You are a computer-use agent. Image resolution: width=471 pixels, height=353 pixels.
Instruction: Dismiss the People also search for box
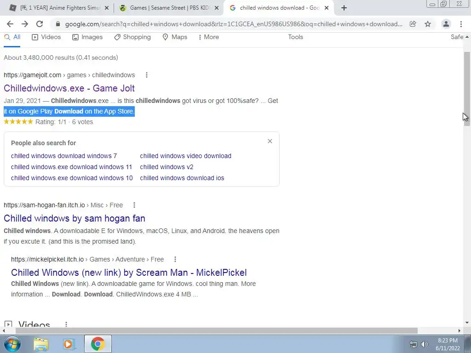pos(270,141)
